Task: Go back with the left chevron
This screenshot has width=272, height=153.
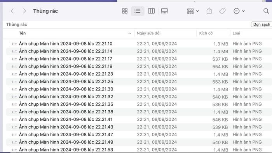Action: (x=12, y=11)
